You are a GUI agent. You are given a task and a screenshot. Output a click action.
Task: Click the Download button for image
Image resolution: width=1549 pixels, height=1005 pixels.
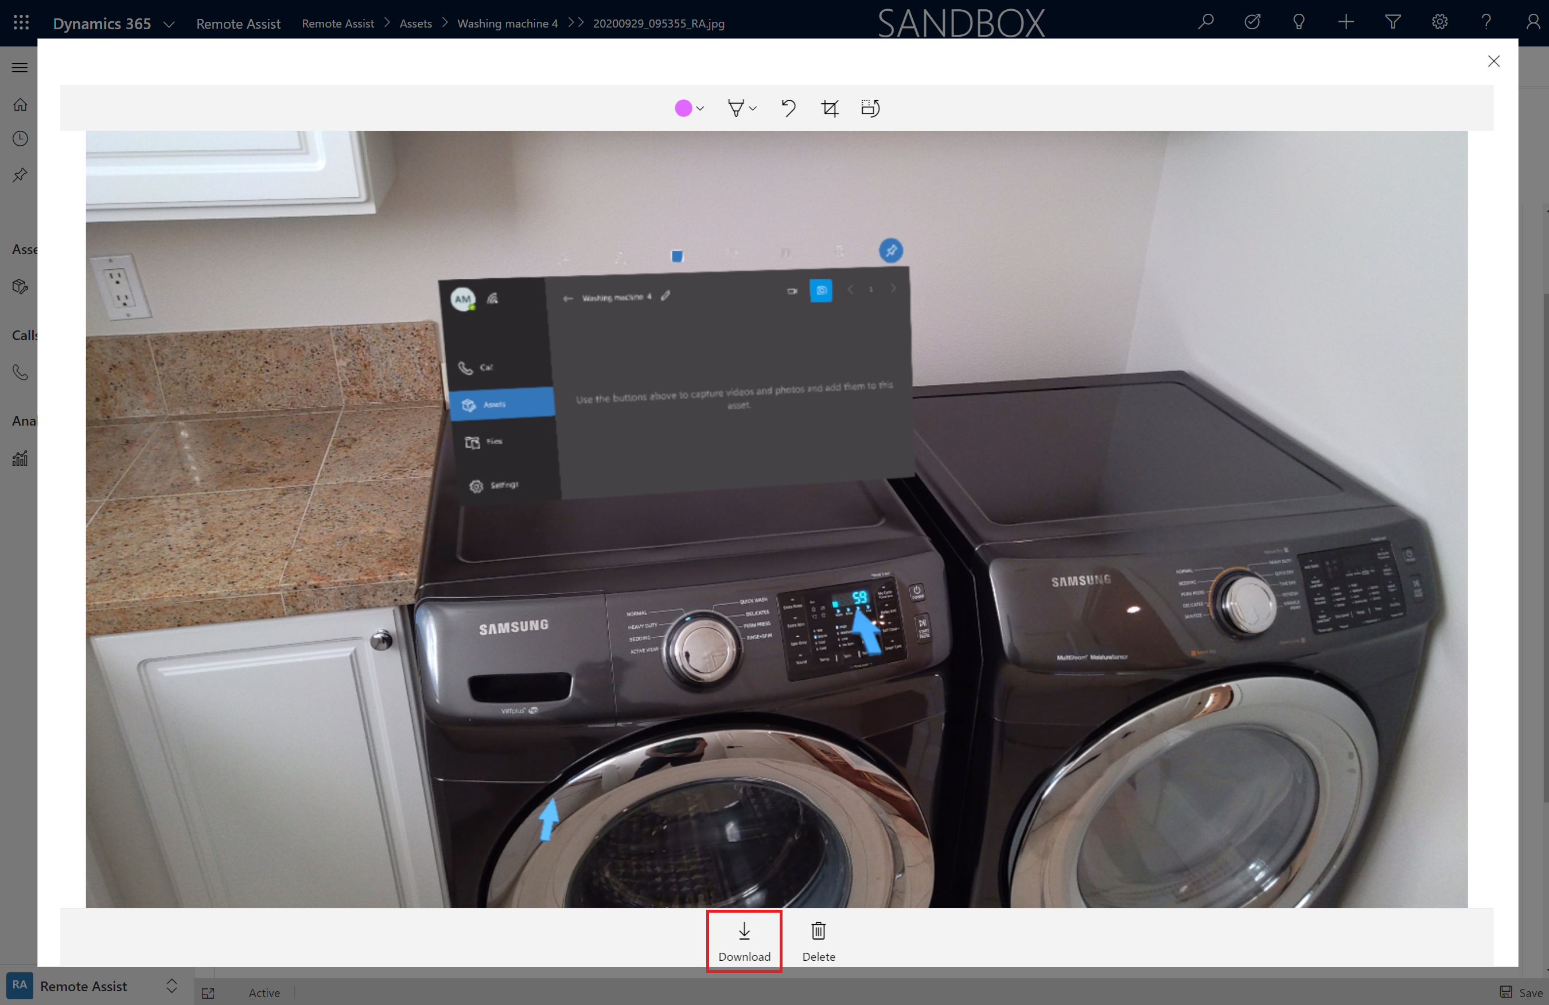coord(744,940)
